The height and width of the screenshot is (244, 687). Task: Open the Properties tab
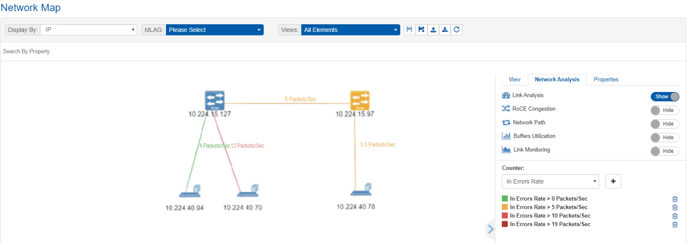[606, 80]
